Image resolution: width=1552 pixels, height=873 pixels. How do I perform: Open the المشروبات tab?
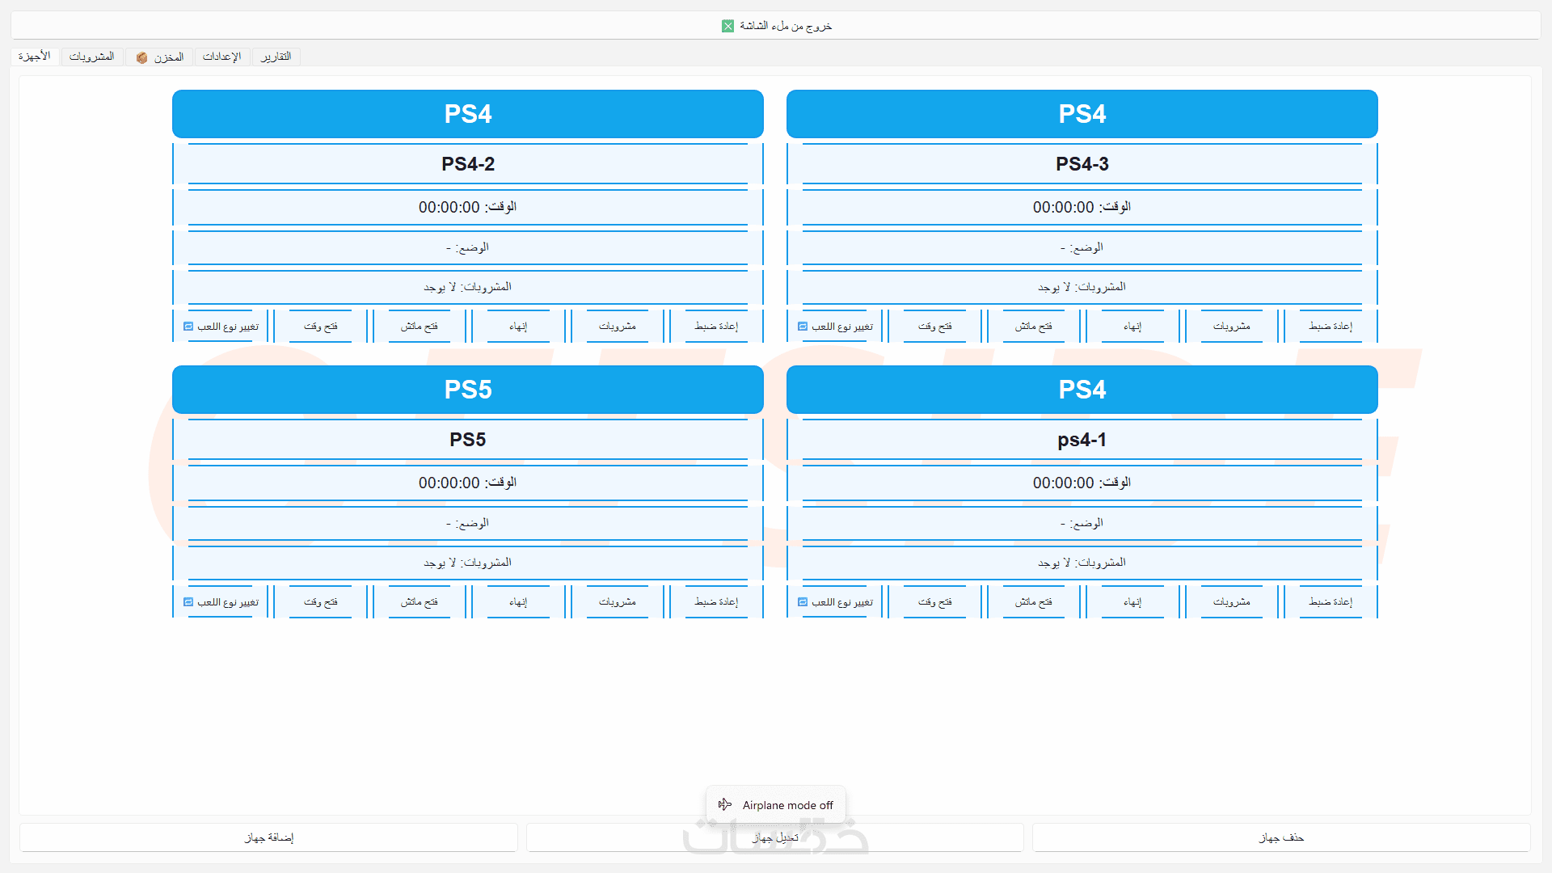click(x=91, y=57)
